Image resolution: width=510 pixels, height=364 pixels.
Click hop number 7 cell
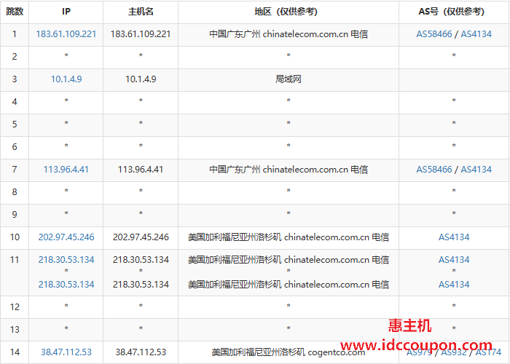(x=15, y=170)
